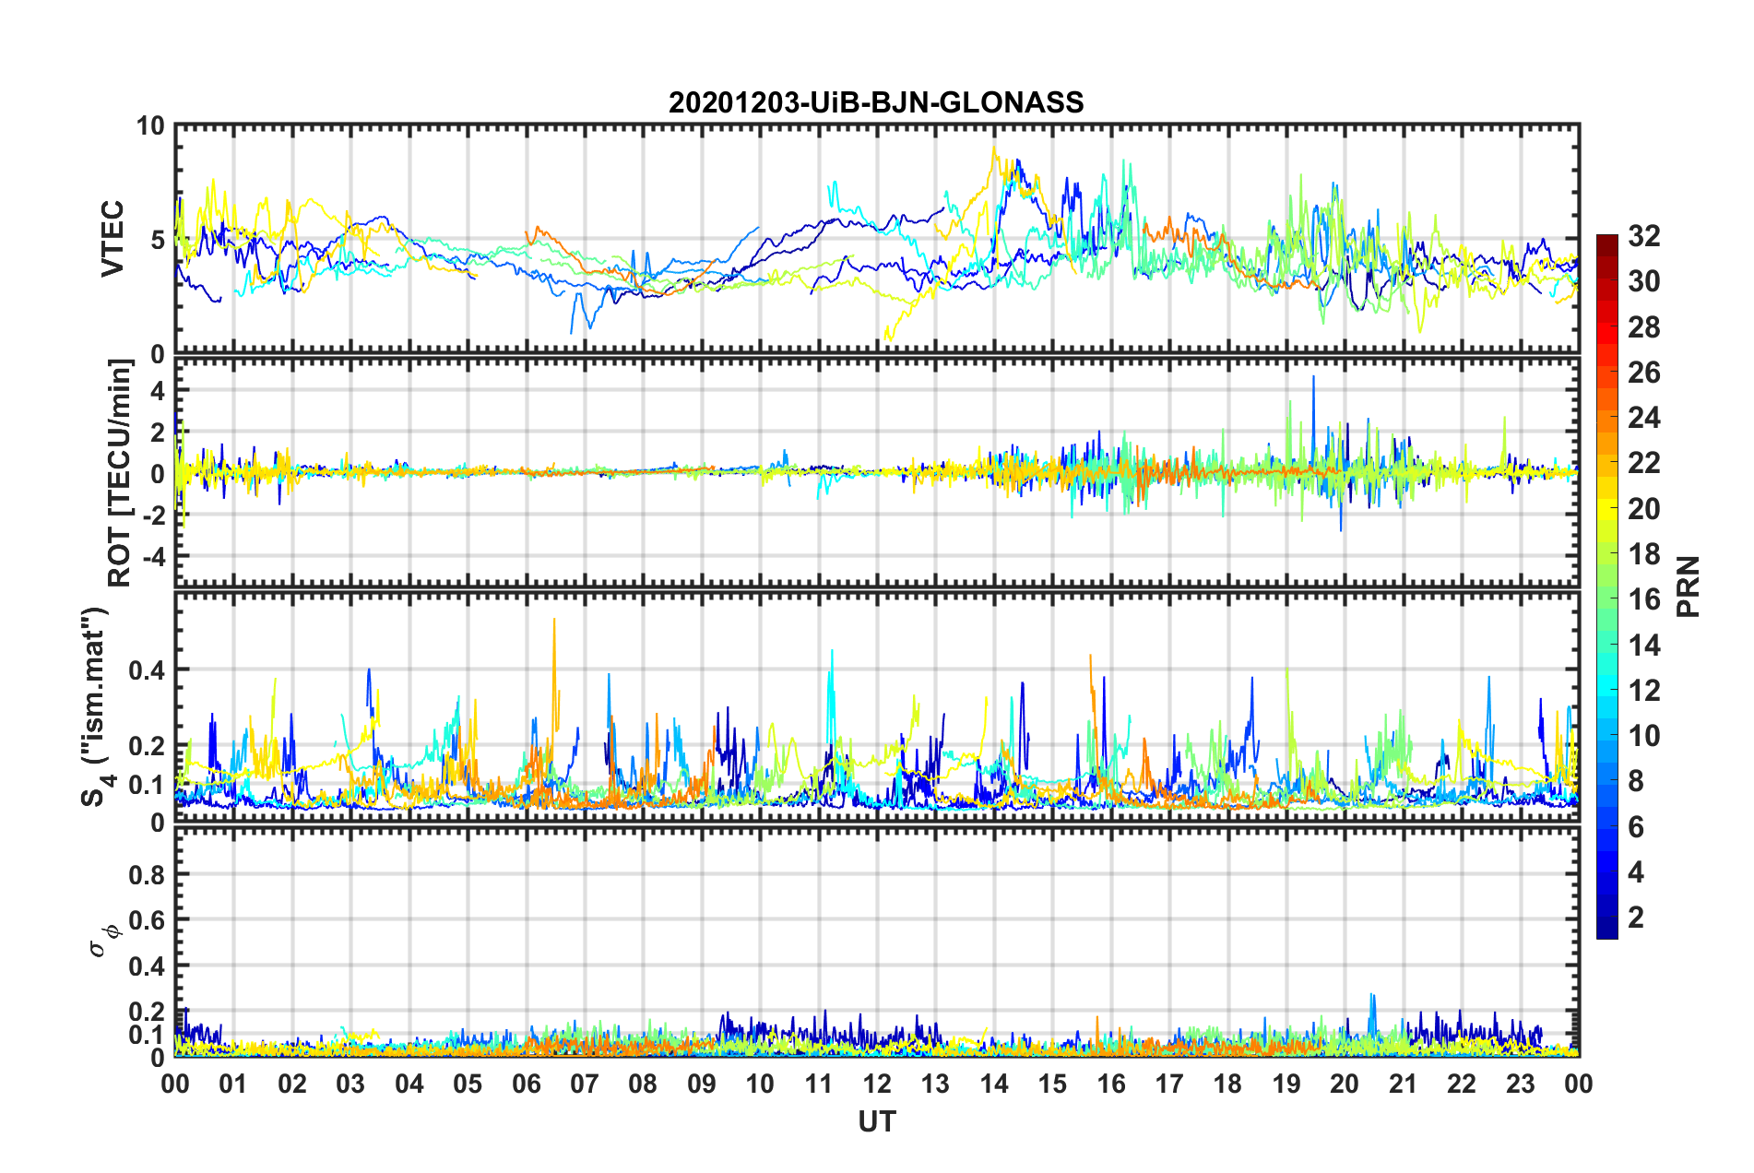The height and width of the screenshot is (1173, 1754).
Task: Click x-axis tick label 23
Action: coord(1520,1084)
